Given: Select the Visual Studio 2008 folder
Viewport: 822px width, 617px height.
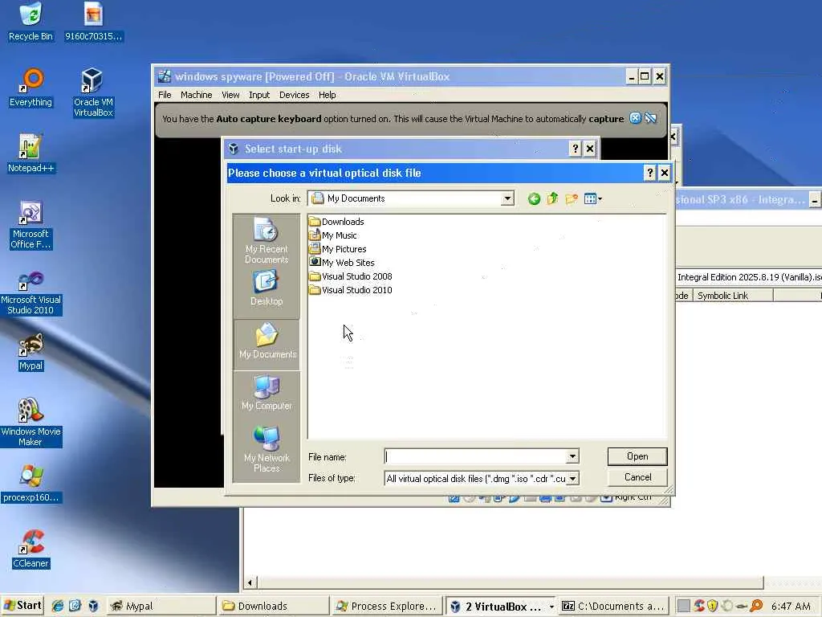Looking at the screenshot, I should (x=351, y=276).
